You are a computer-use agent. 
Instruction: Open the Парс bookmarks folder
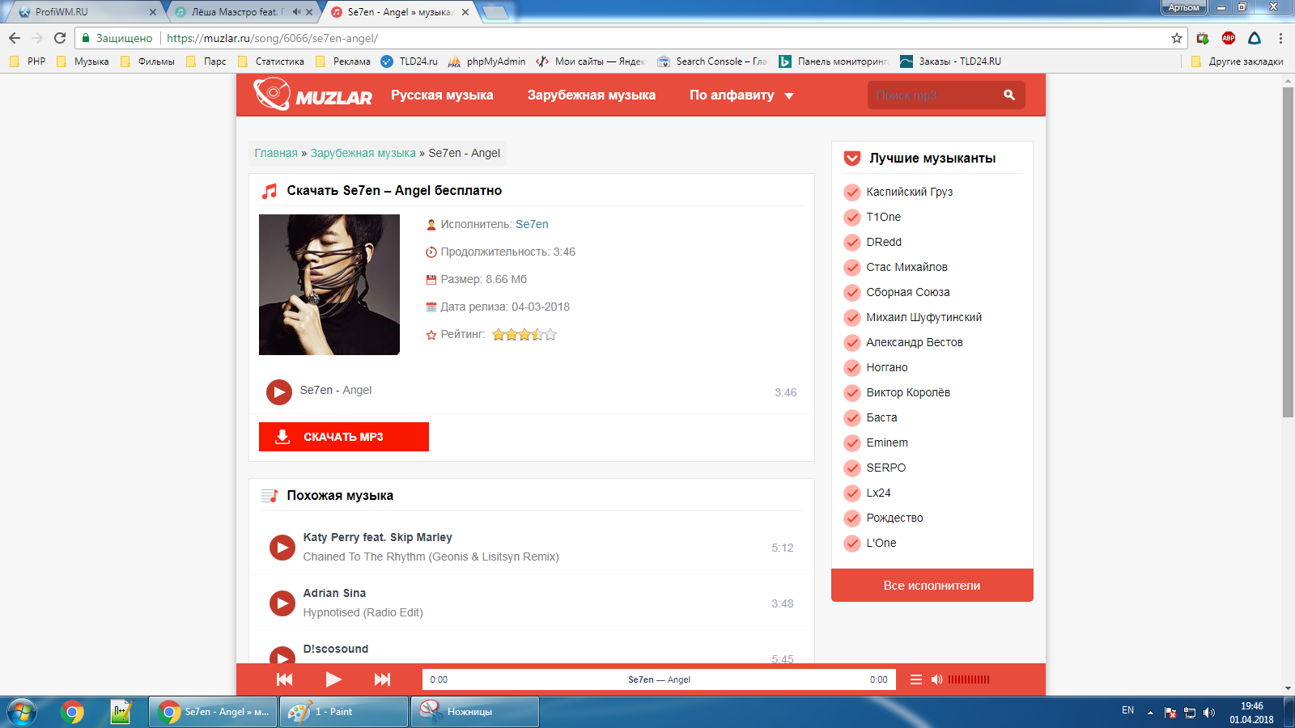[x=206, y=61]
